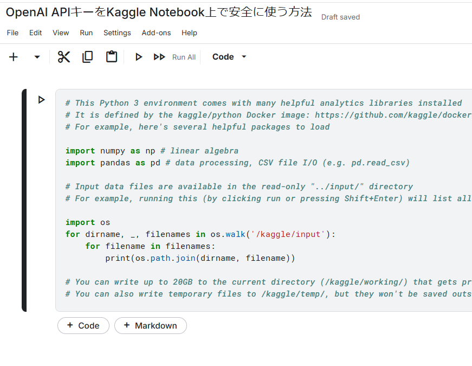The image size is (472, 366).
Task: Click the Draft saved status text
Action: (x=340, y=17)
